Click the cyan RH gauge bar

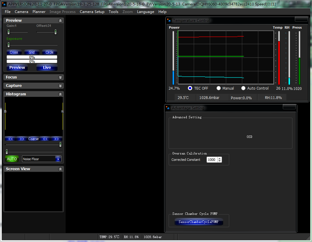289,81
